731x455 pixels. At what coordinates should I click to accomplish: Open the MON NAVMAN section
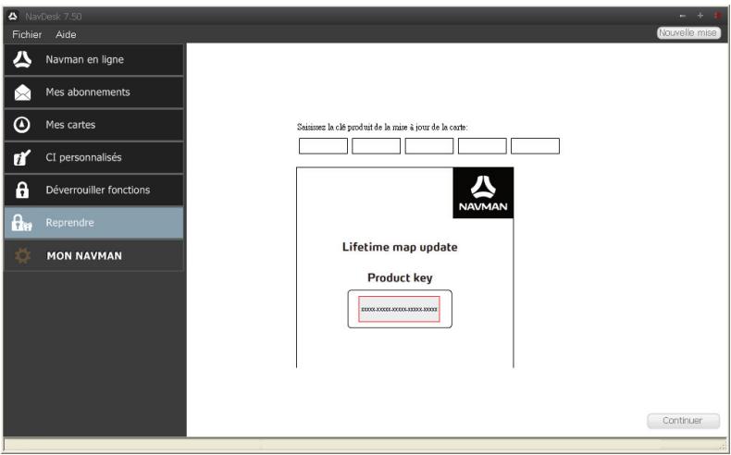(93, 255)
